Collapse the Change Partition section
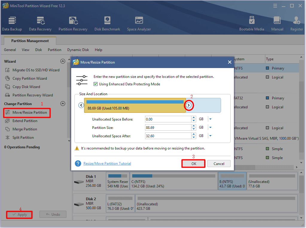 pos(63,104)
